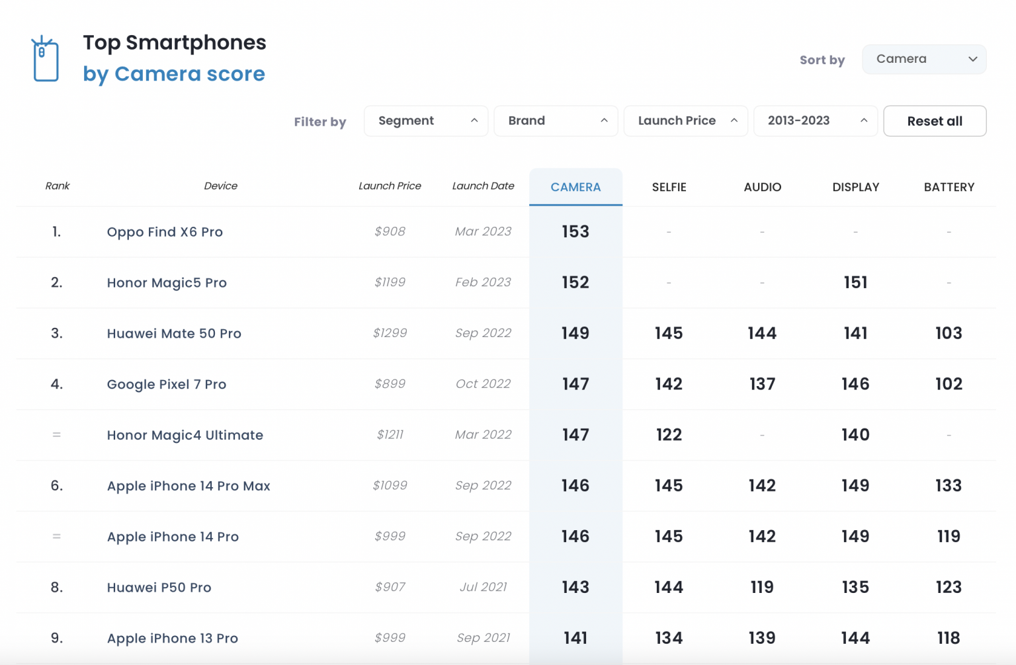Select the CAMERA column header
1016x665 pixels.
tap(575, 187)
